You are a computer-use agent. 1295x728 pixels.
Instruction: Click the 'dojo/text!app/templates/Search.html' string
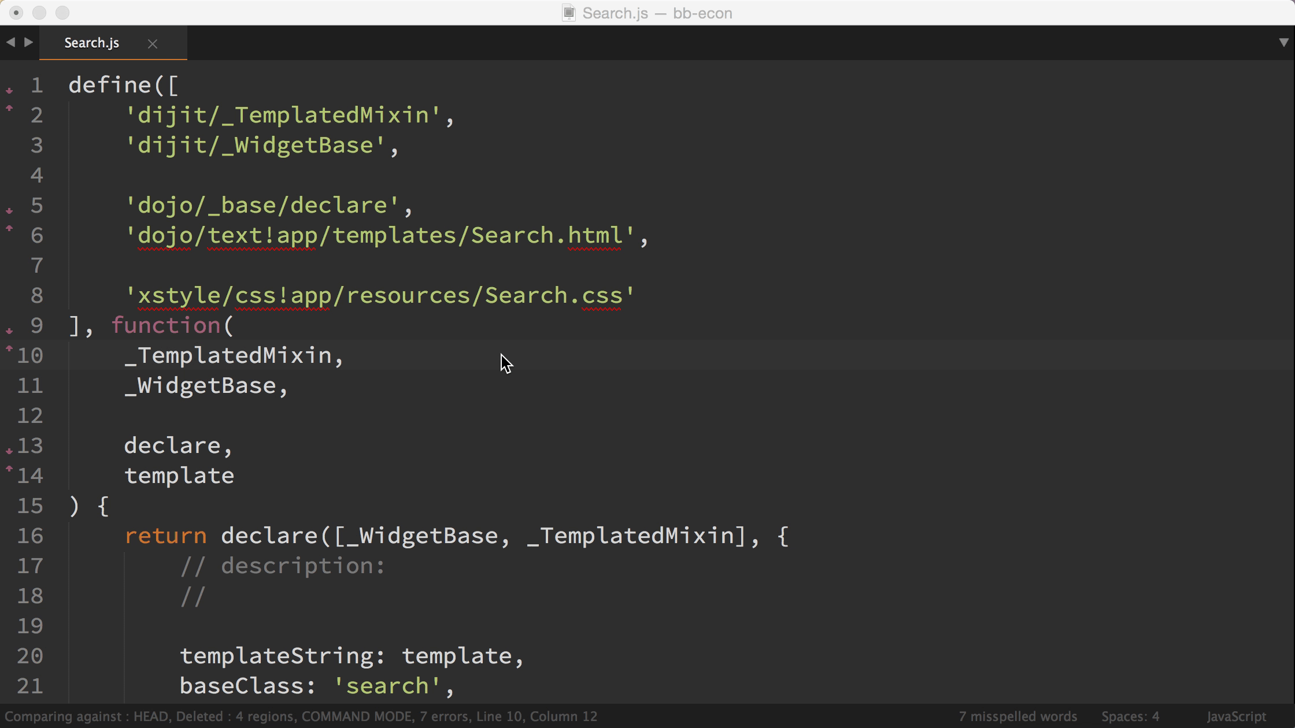point(380,235)
